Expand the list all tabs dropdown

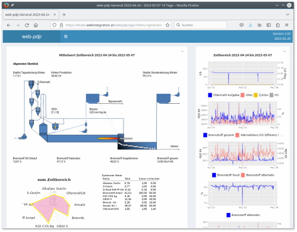287,14
